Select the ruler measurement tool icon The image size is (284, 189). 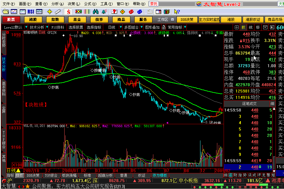pos(58,12)
